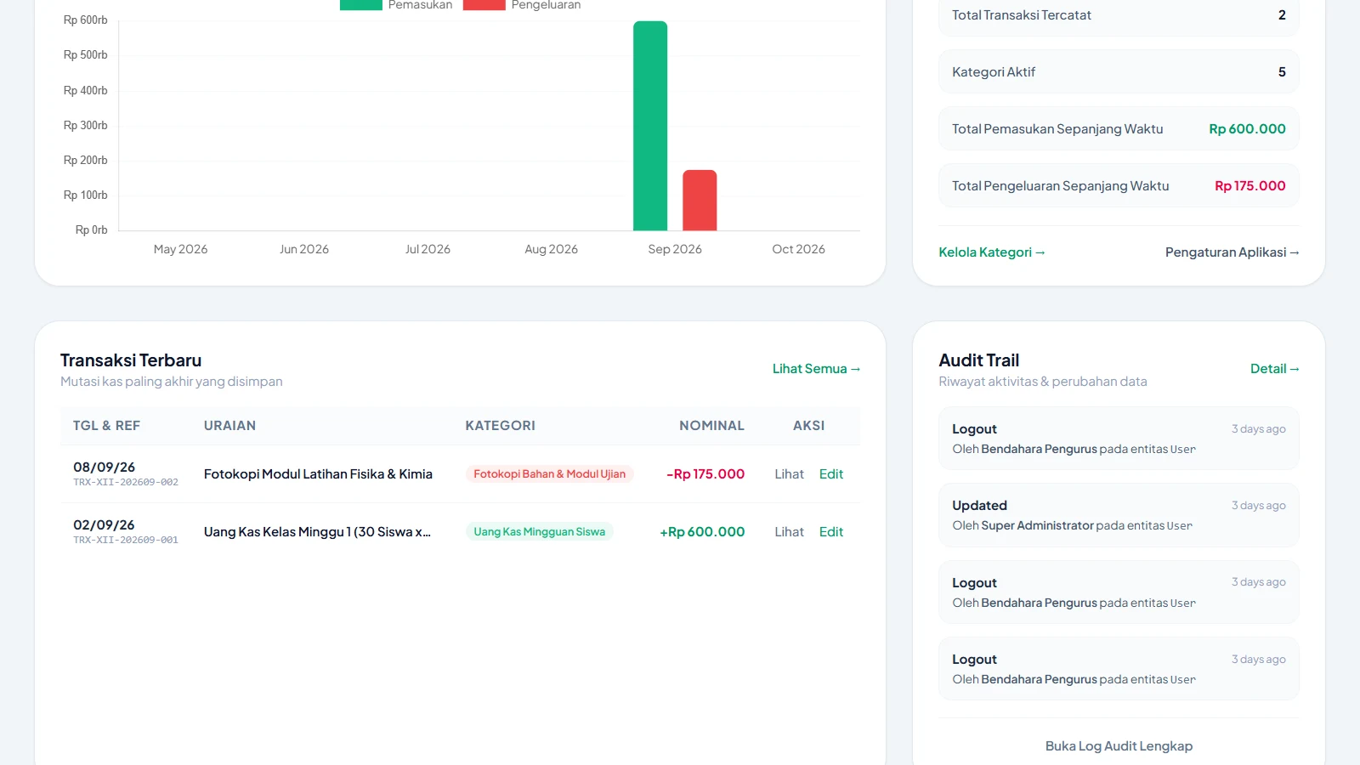Click the Kategori Aktif row

click(1119, 72)
